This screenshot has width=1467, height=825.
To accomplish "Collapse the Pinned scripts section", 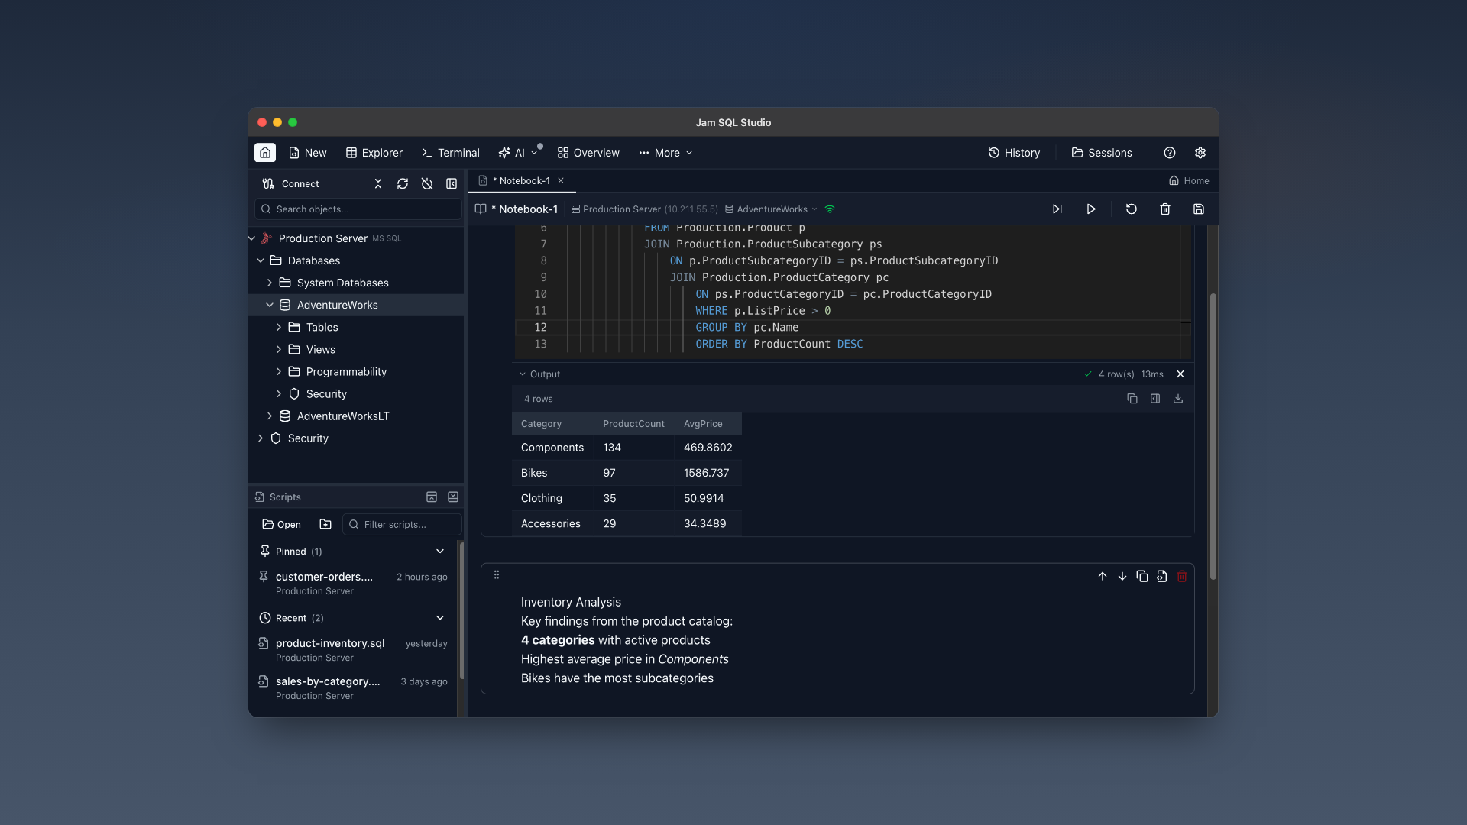I will (439, 551).
